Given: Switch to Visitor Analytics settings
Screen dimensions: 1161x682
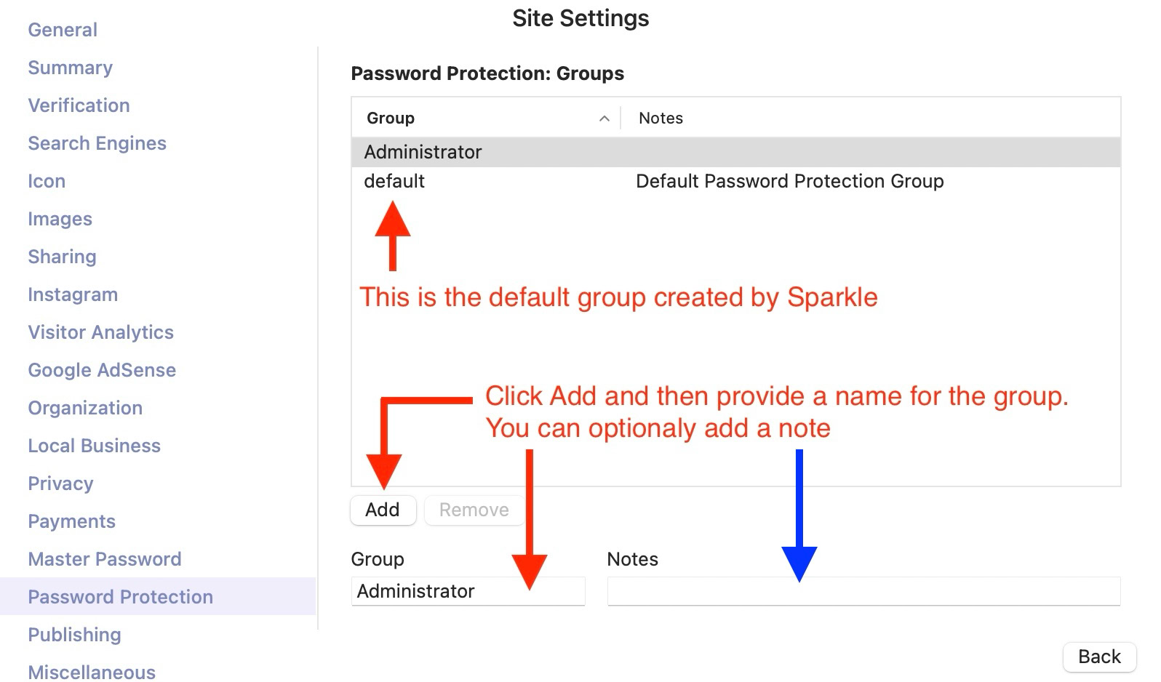Looking at the screenshot, I should 100,332.
